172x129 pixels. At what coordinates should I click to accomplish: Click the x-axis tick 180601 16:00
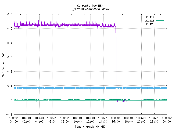coord(116,120)
